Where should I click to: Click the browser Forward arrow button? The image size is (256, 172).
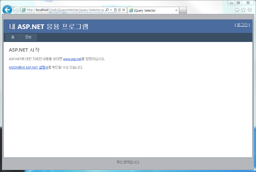[16, 10]
